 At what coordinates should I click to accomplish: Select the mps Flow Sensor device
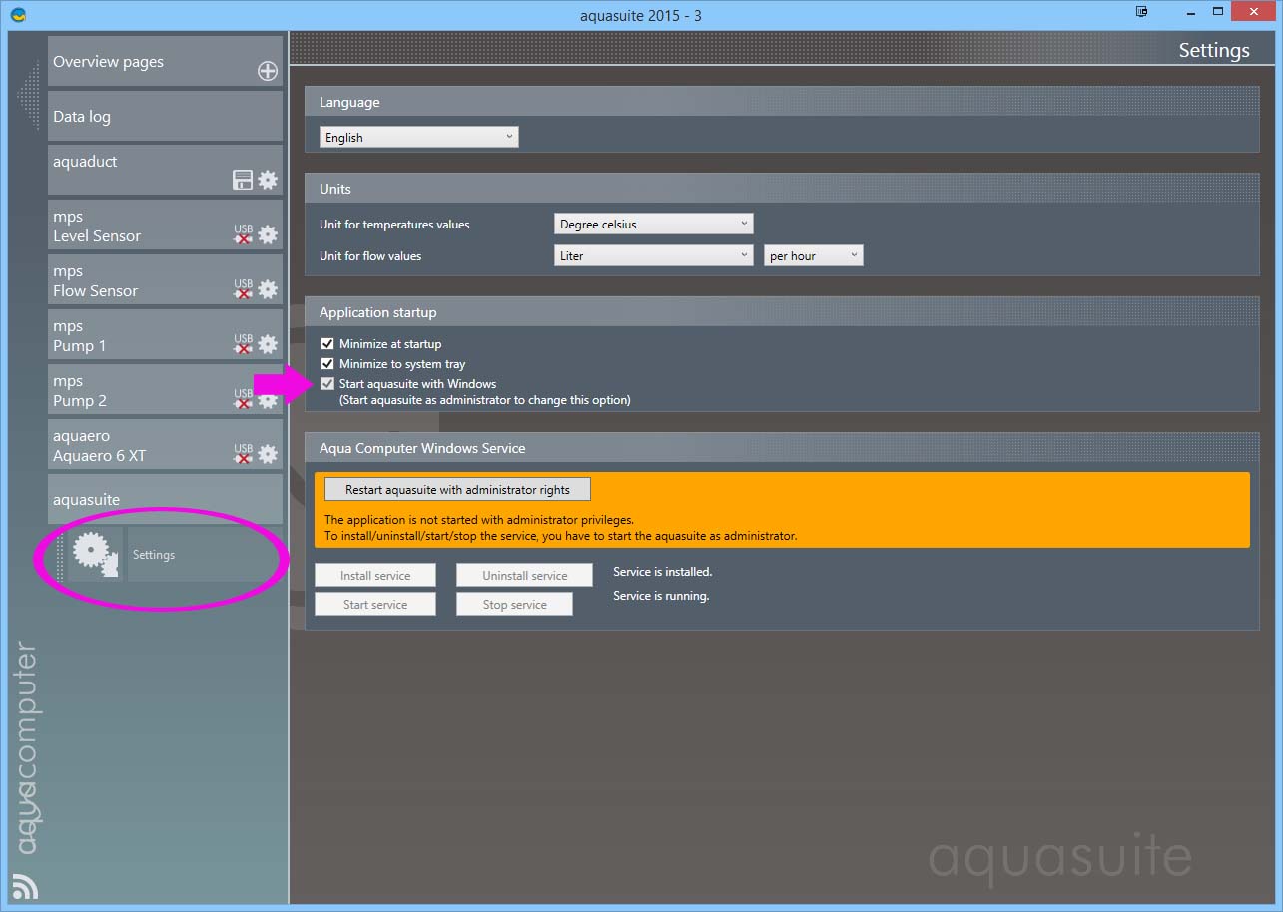[165, 279]
